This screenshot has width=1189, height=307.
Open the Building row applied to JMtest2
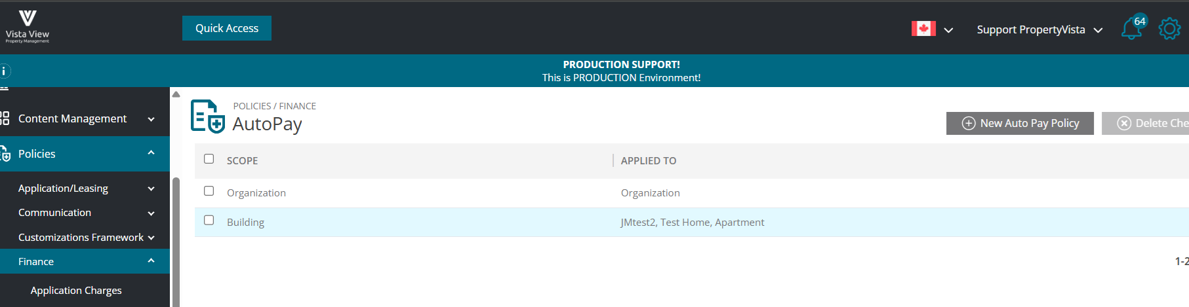click(692, 222)
